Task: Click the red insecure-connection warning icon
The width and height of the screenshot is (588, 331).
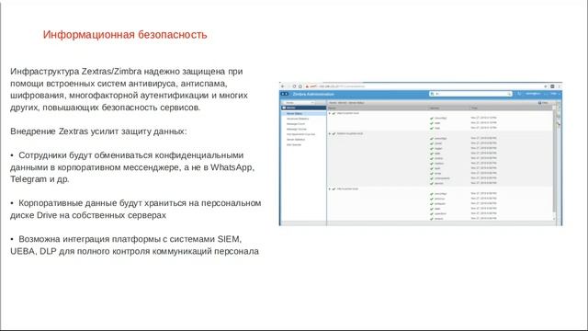Action: [x=307, y=86]
